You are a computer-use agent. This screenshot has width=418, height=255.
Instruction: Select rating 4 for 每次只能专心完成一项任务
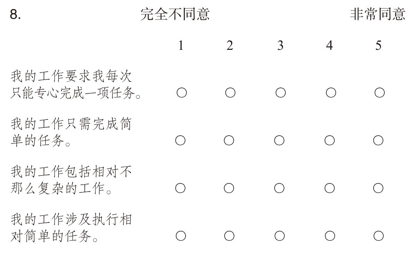(x=331, y=93)
